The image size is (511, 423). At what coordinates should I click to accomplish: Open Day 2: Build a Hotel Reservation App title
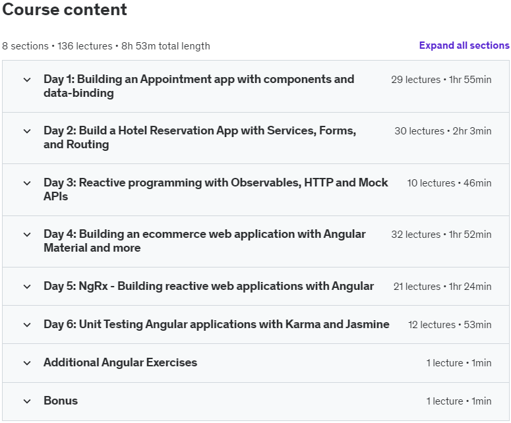(200, 138)
